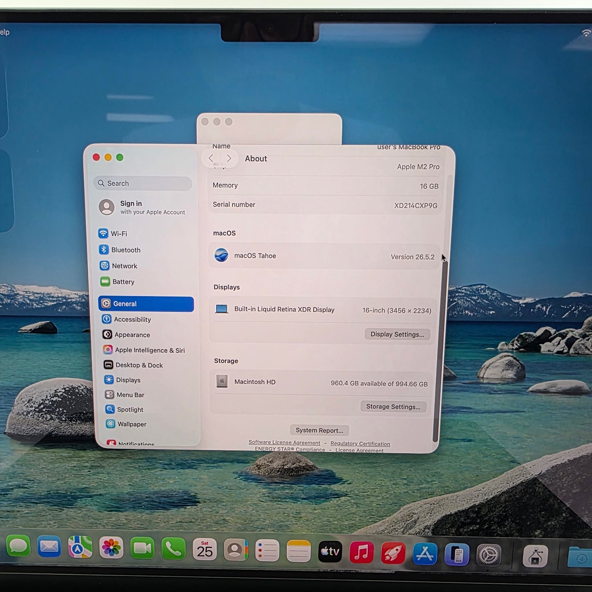This screenshot has width=592, height=592.
Task: Open Calendar from the Dock
Action: tap(204, 549)
